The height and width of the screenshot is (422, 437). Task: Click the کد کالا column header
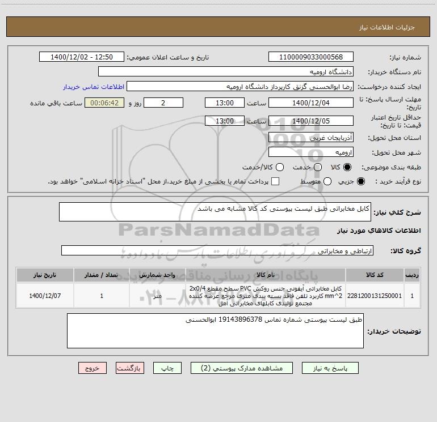coord(375,275)
